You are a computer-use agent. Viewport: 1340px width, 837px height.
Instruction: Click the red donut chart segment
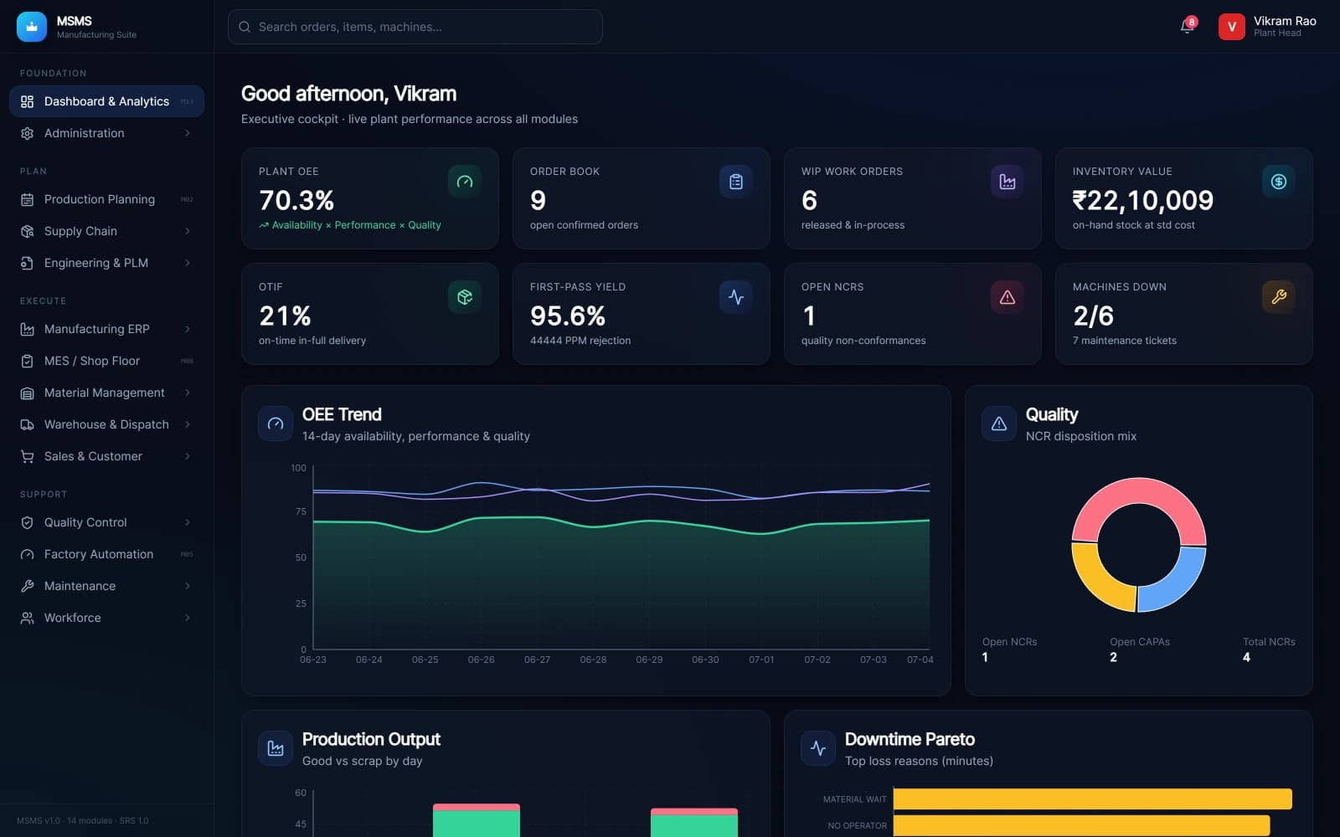[1139, 490]
